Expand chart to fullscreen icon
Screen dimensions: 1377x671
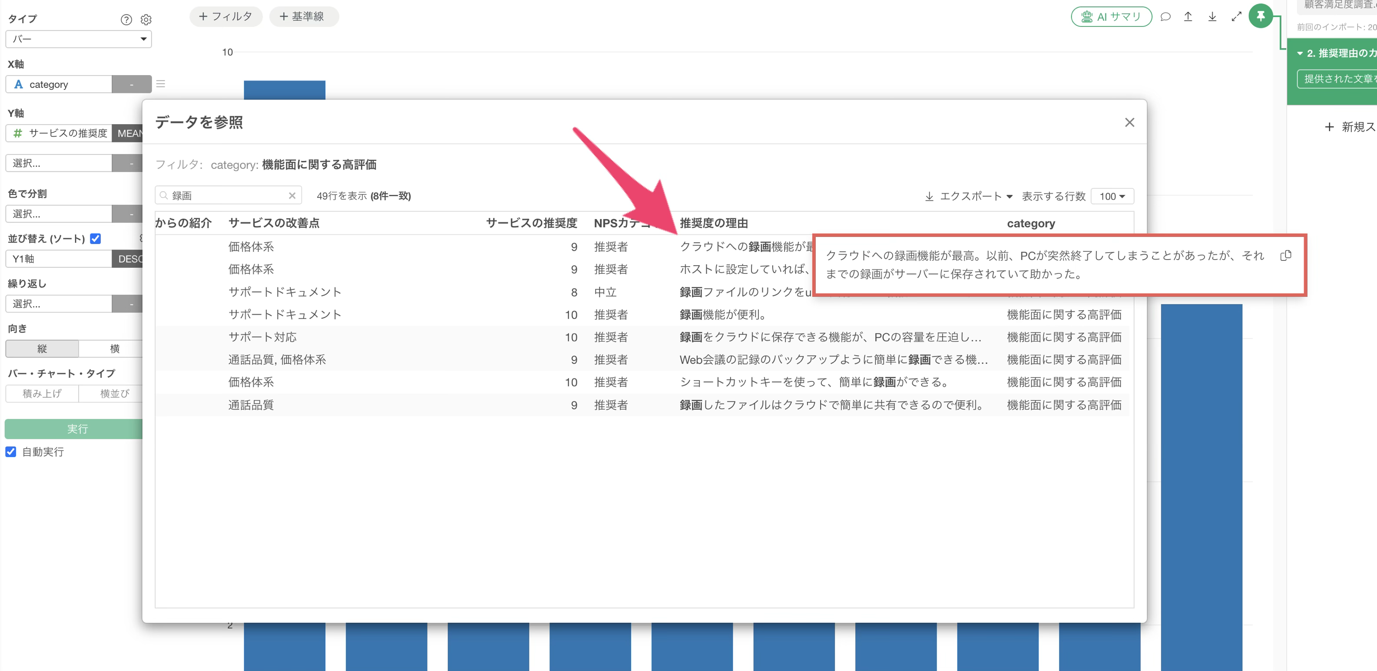pos(1236,16)
